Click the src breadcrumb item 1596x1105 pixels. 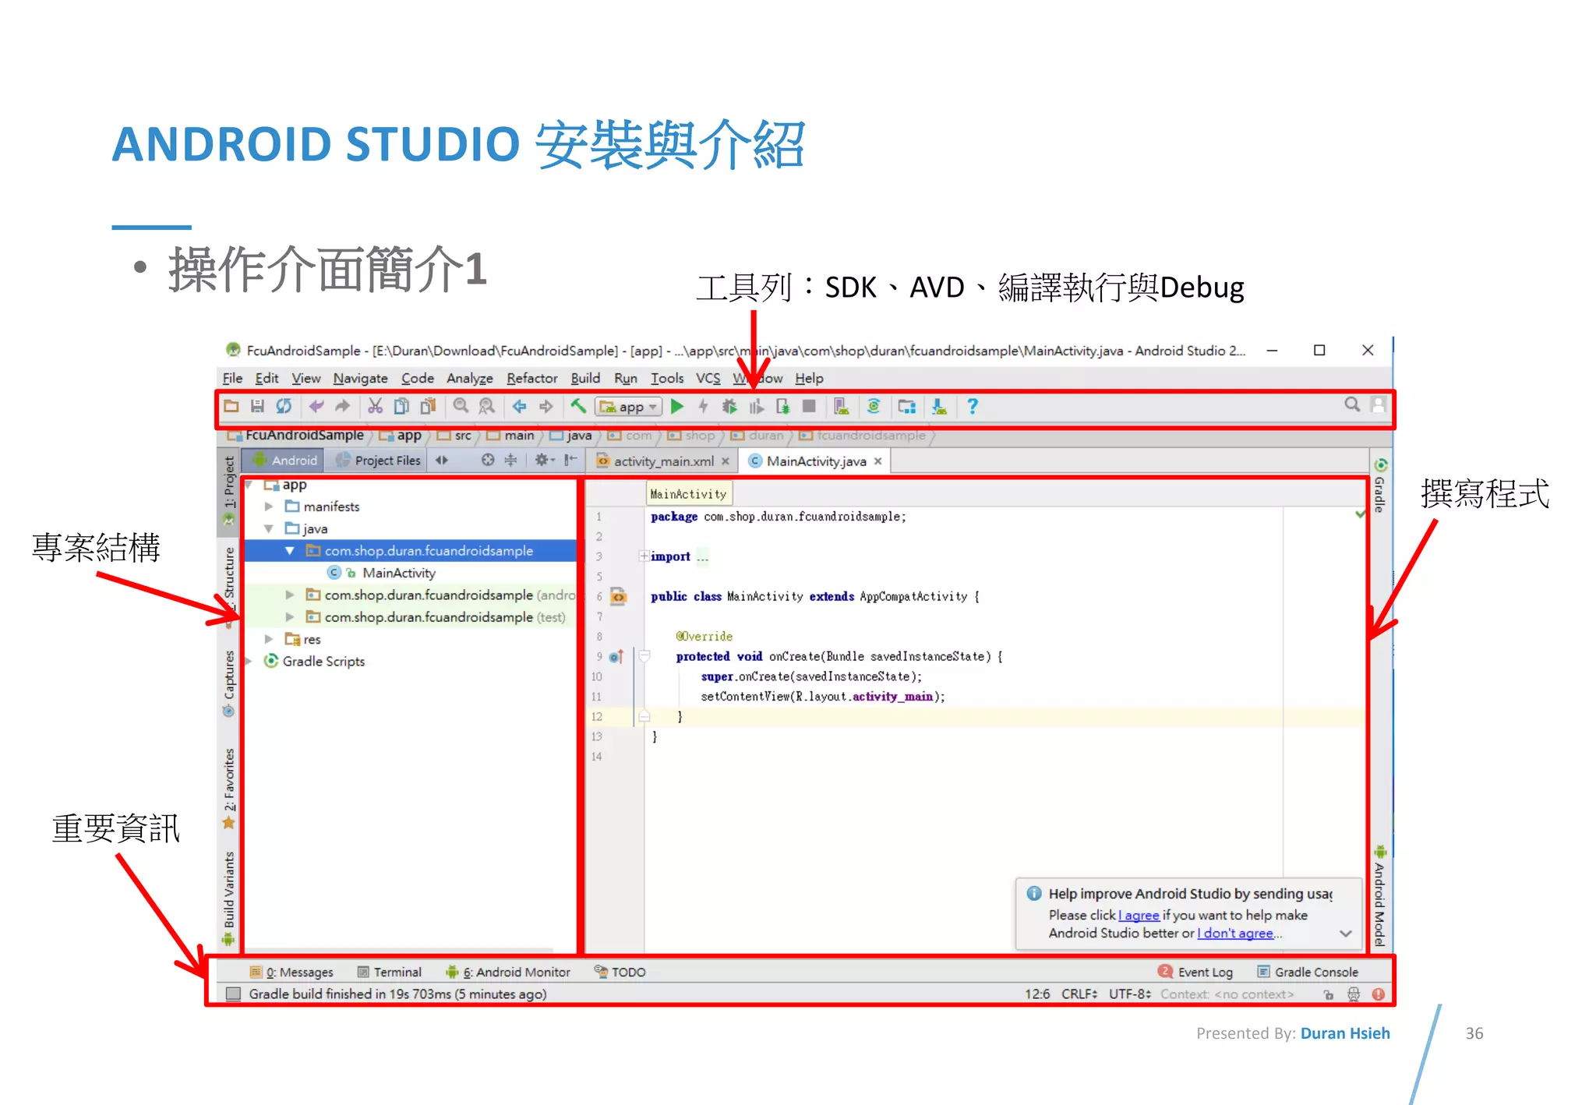[455, 436]
